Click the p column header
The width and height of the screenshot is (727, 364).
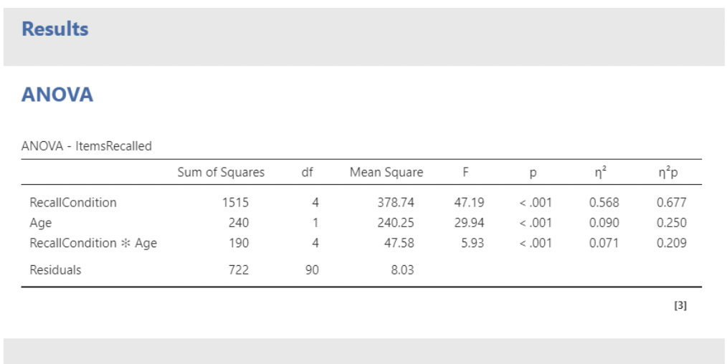(534, 172)
